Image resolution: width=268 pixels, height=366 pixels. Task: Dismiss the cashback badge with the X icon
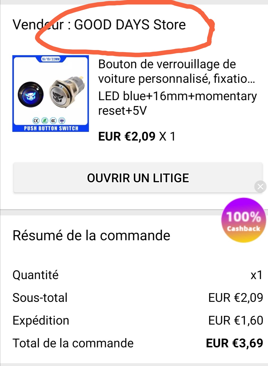pyautogui.click(x=260, y=187)
